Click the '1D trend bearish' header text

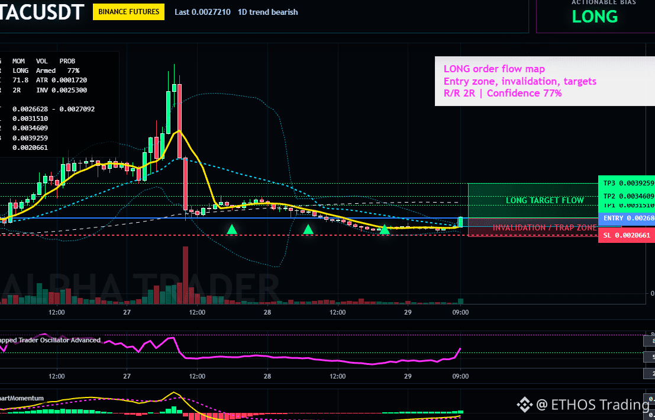pos(268,12)
